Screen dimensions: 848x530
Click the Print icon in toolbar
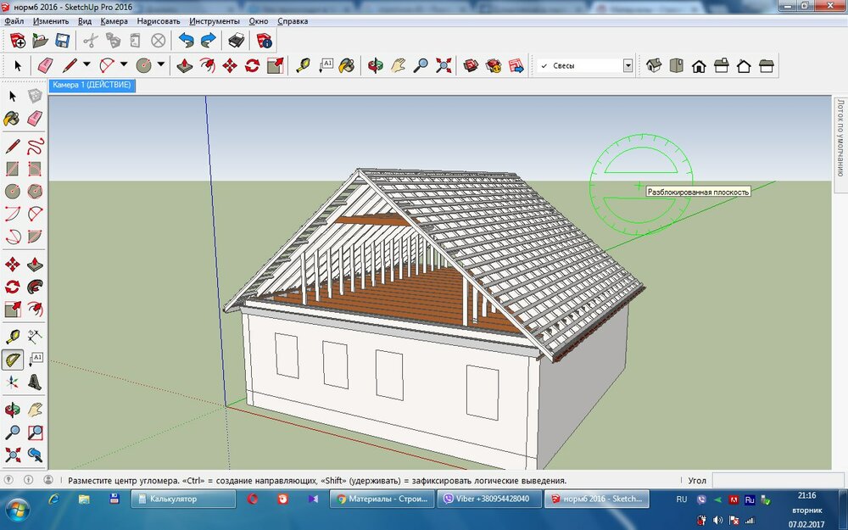[237, 40]
